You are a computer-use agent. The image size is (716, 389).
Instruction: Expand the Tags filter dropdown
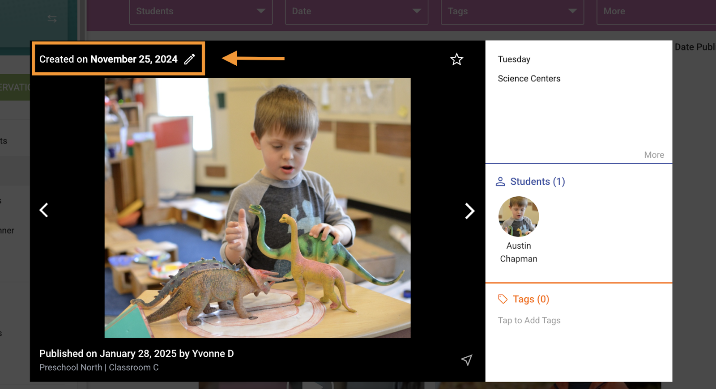tap(512, 12)
